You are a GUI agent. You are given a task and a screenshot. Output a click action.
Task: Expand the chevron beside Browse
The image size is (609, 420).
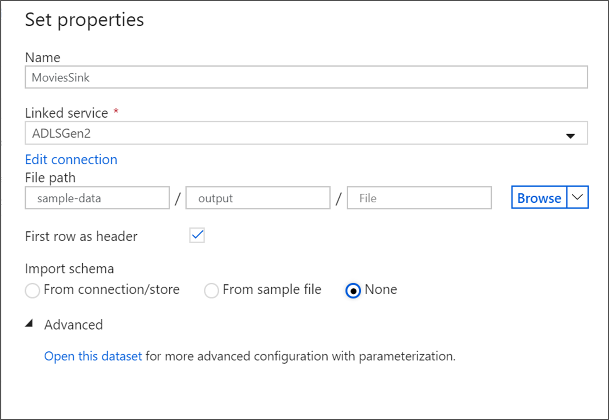(577, 197)
